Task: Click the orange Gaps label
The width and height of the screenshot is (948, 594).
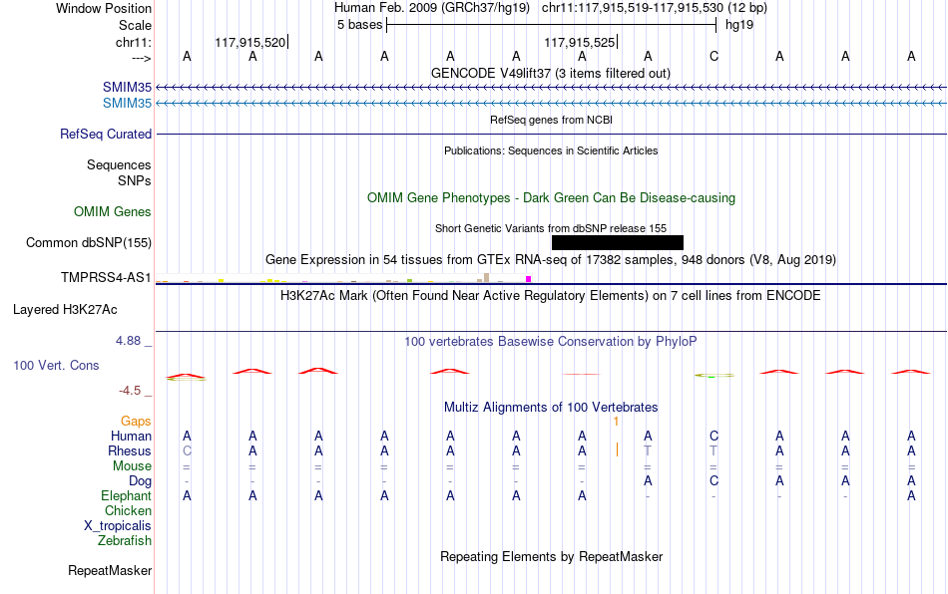Action: (136, 422)
